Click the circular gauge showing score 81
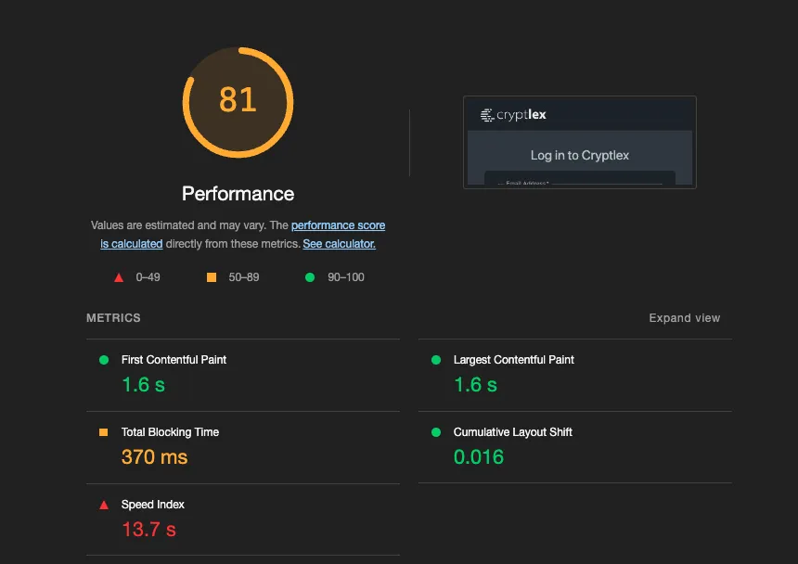Viewport: 798px width, 564px height. (238, 102)
